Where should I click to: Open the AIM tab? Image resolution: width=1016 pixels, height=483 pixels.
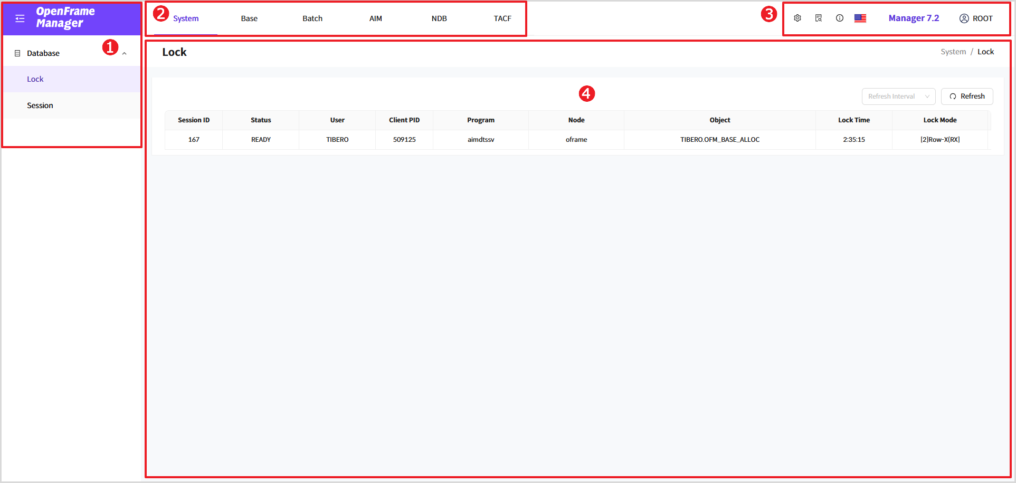375,18
